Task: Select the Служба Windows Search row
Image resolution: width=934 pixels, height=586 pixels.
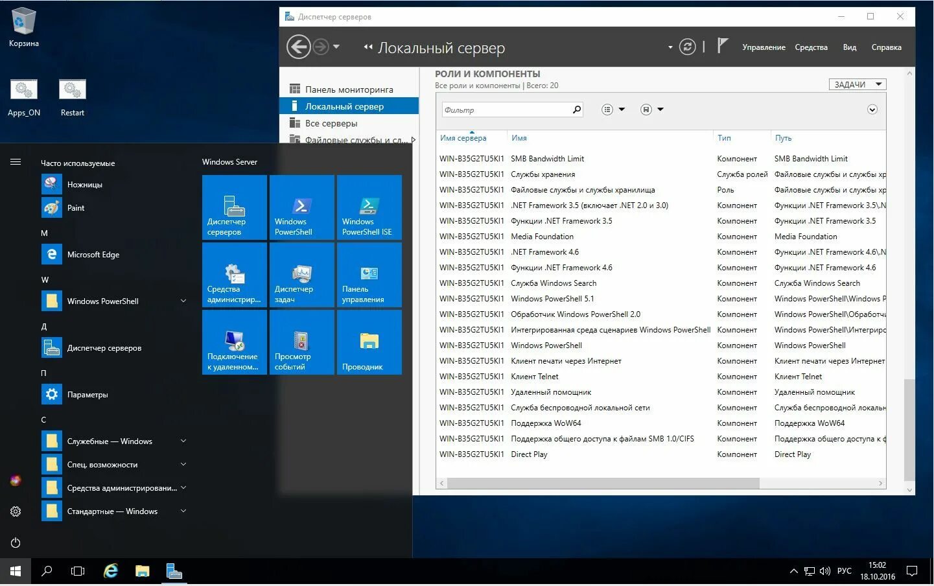Action: pos(661,283)
